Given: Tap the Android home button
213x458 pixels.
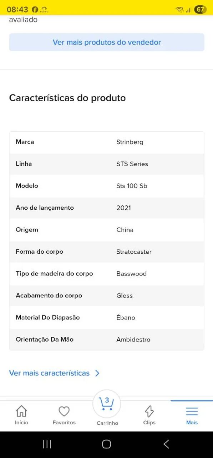Looking at the screenshot, I should point(106,444).
